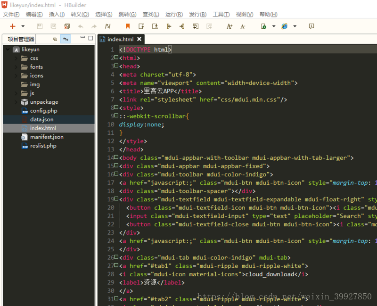Toggle fold marker beside body tag line 14
Viewport: 377px width, 306px height.
pos(116,157)
